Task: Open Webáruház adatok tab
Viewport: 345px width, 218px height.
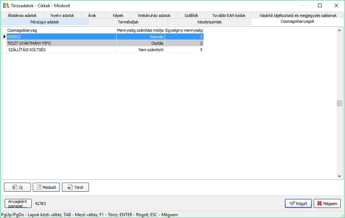Action: (x=154, y=15)
